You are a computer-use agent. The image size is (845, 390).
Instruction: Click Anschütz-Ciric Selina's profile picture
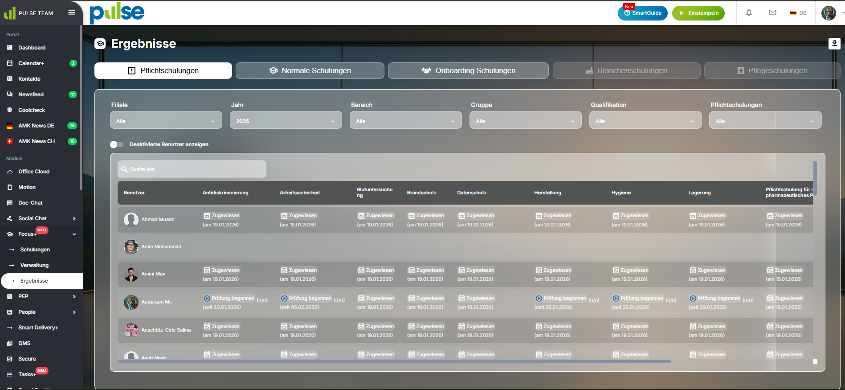(131, 330)
